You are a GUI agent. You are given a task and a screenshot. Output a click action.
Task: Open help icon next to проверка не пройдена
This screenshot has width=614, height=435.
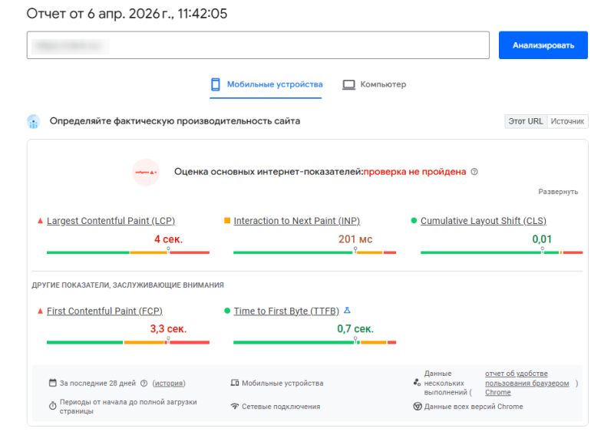tap(474, 172)
